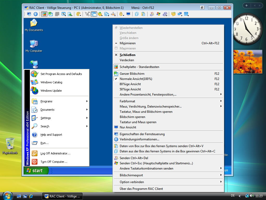The image size is (266, 200).
Task: Select My Computer icon on remote desktop
Action: coord(34,46)
